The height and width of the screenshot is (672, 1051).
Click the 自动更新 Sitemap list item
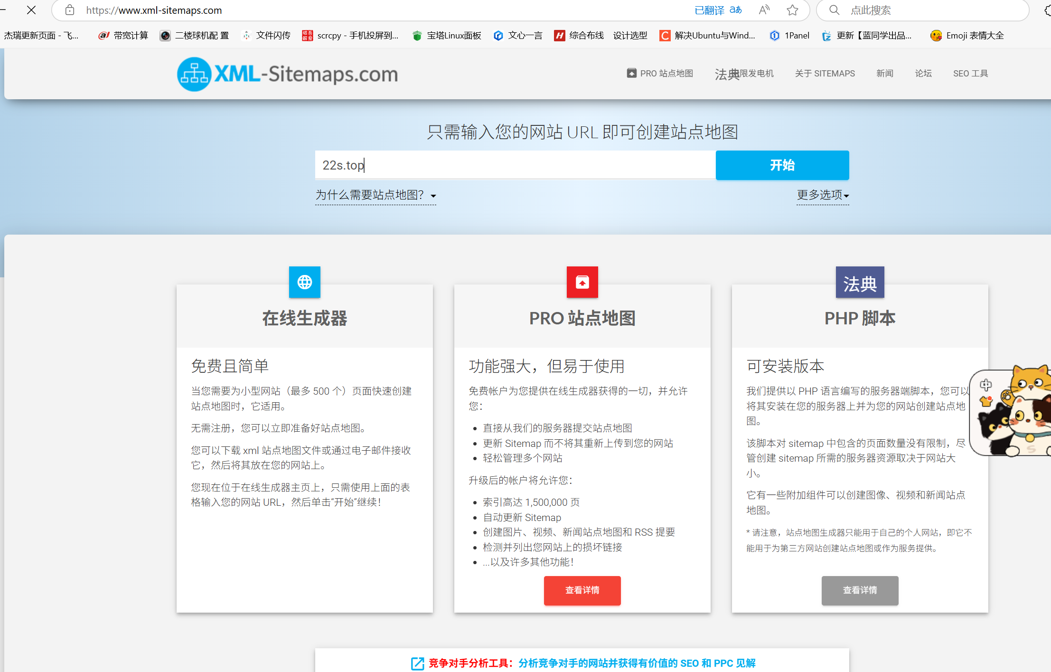[x=522, y=518]
